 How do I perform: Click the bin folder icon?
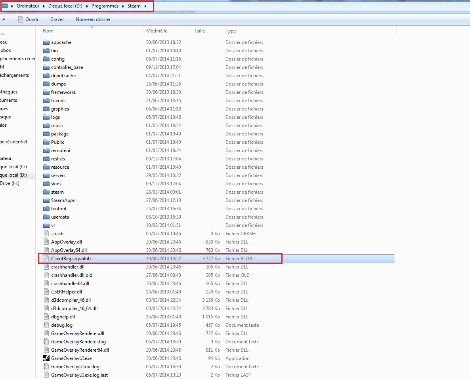[46, 51]
